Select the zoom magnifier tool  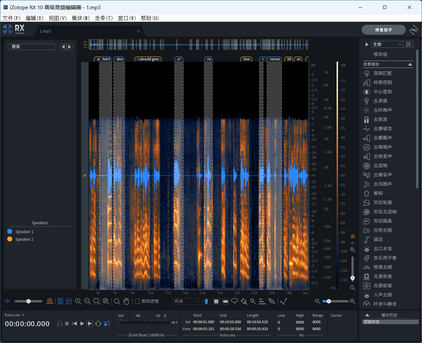(x=117, y=301)
